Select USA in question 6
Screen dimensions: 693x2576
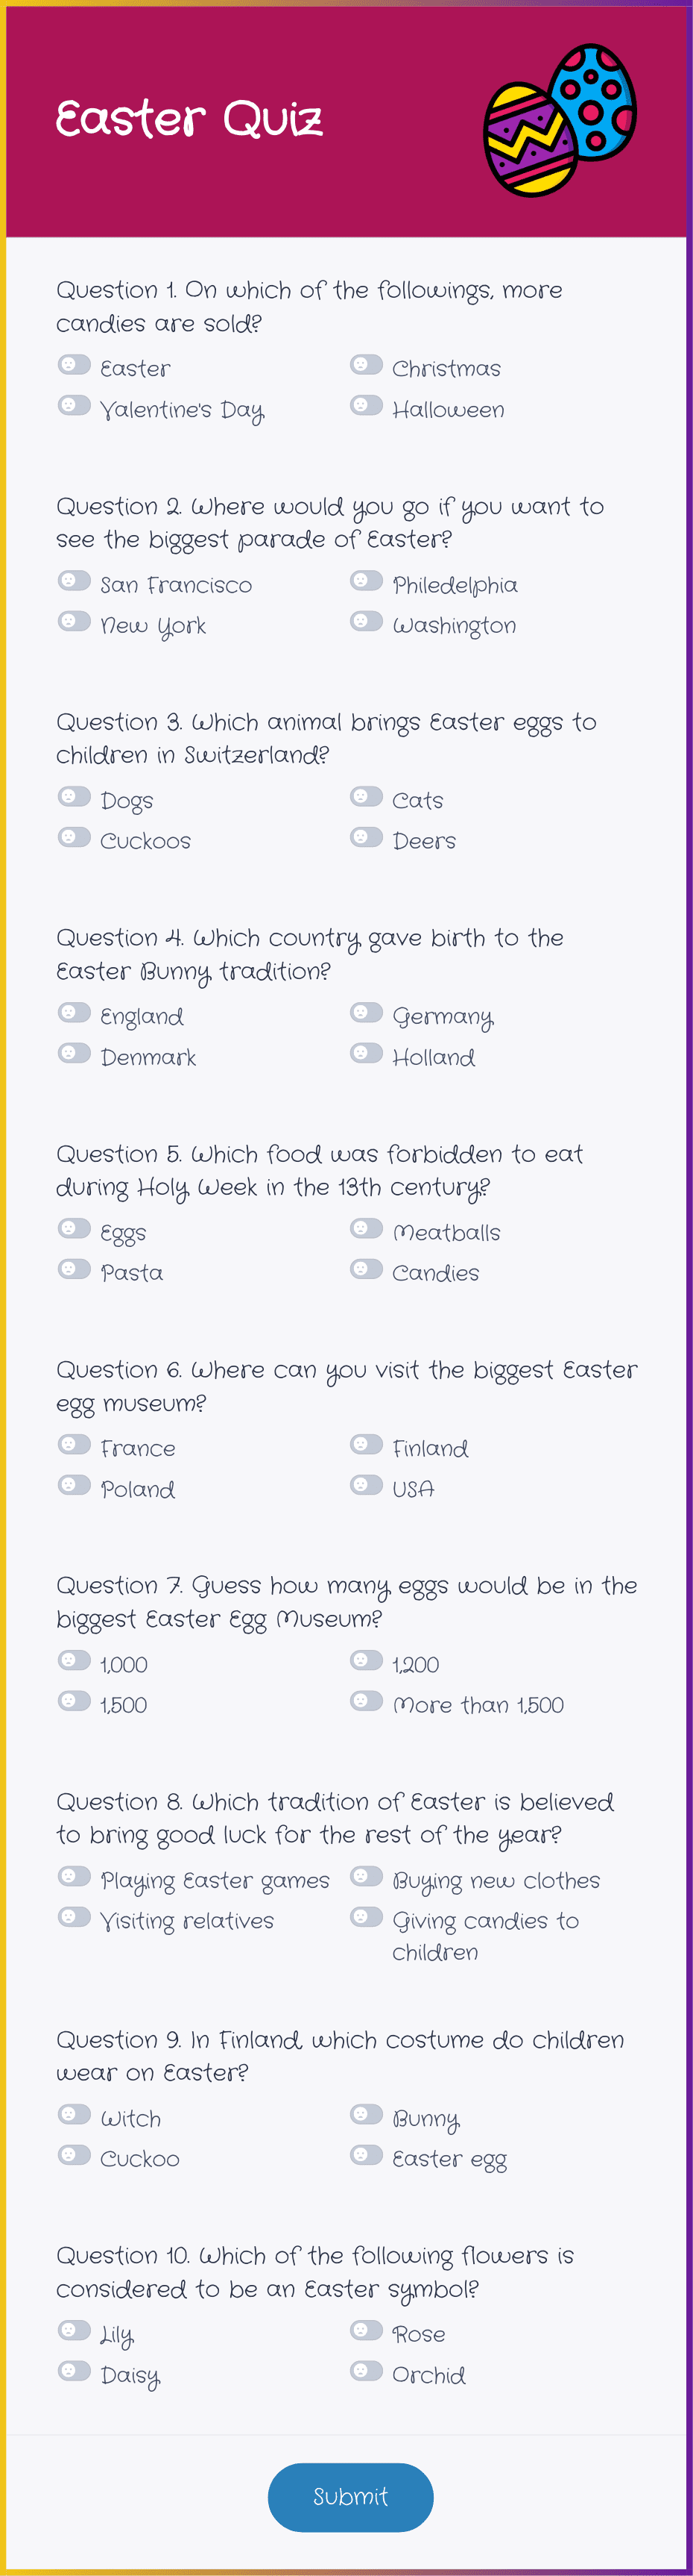click(x=367, y=1485)
